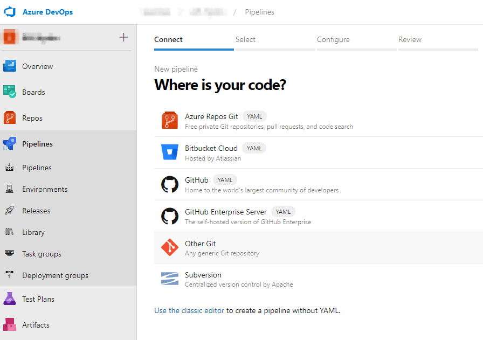Select the Select step tab

point(275,41)
